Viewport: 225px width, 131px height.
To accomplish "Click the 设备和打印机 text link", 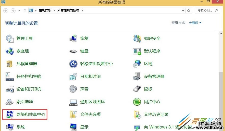I will [x=29, y=89].
